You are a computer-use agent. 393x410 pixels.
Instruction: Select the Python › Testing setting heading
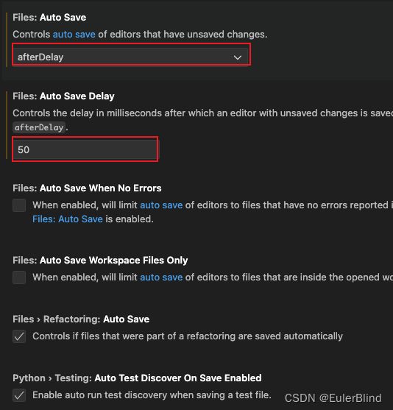(x=137, y=378)
